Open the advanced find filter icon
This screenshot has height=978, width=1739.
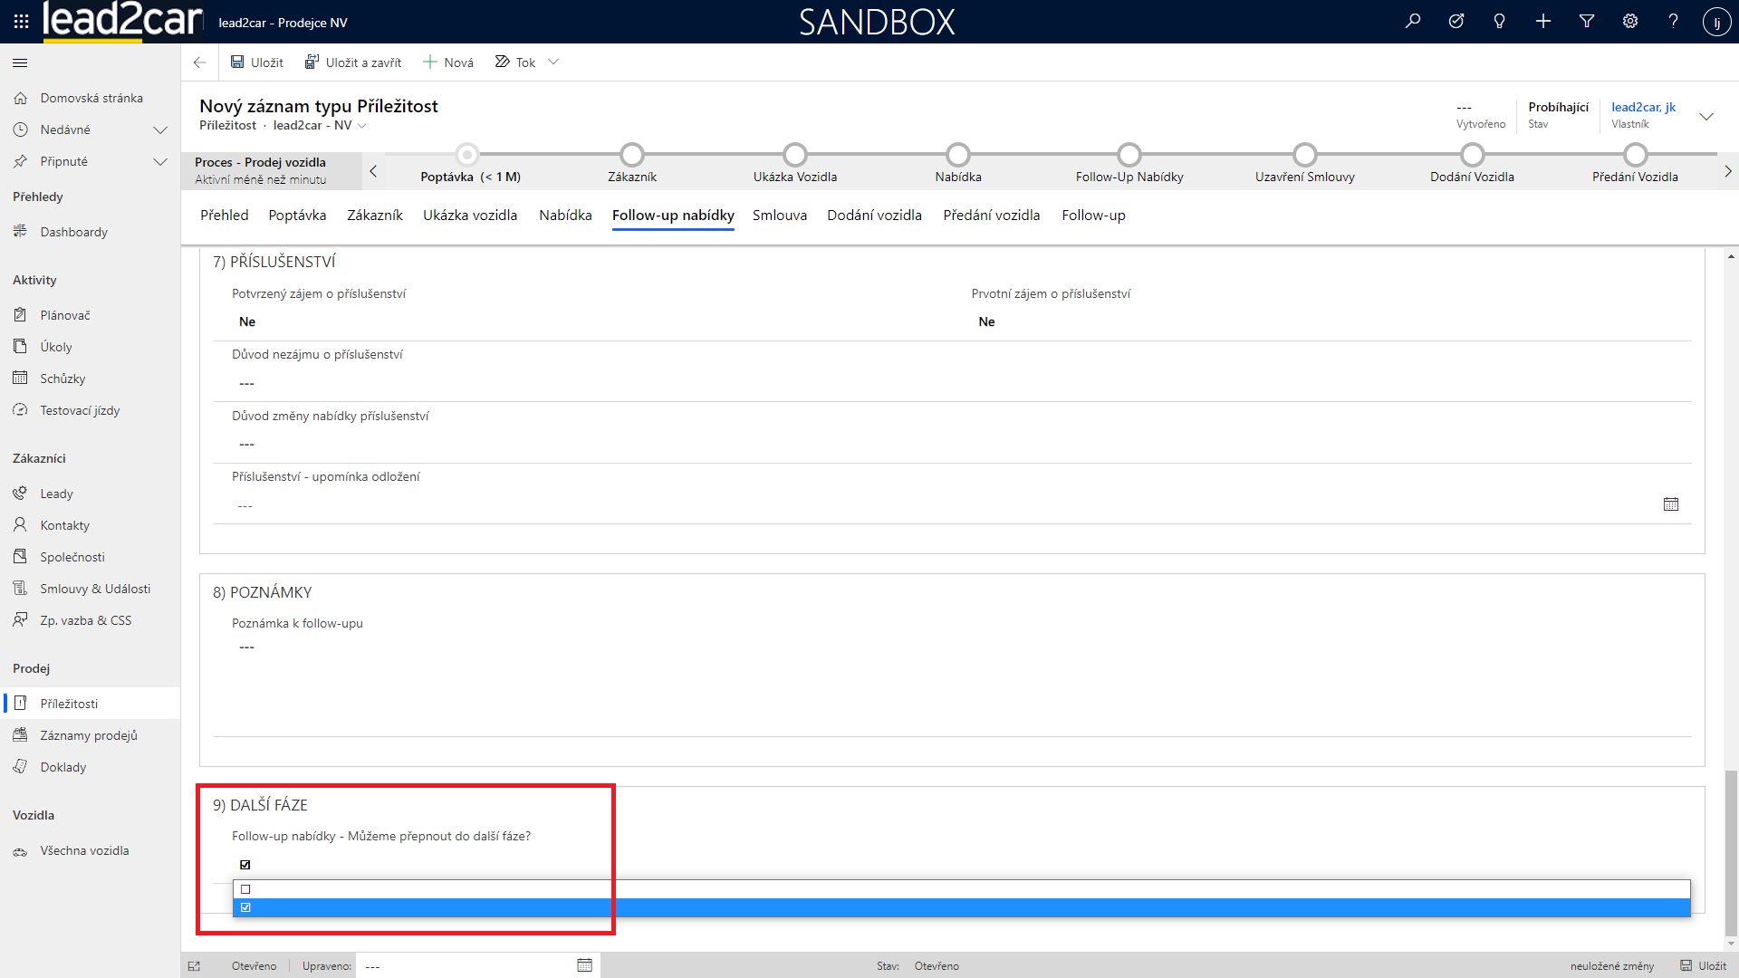(1587, 21)
